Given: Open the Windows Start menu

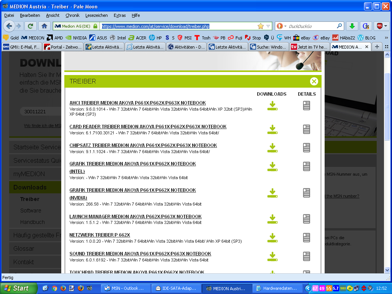Looking at the screenshot, I should pos(18,288).
